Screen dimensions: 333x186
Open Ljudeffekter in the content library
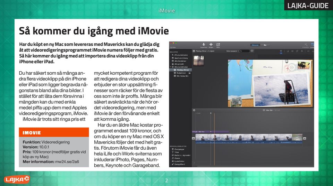pyautogui.click(x=178, y=161)
